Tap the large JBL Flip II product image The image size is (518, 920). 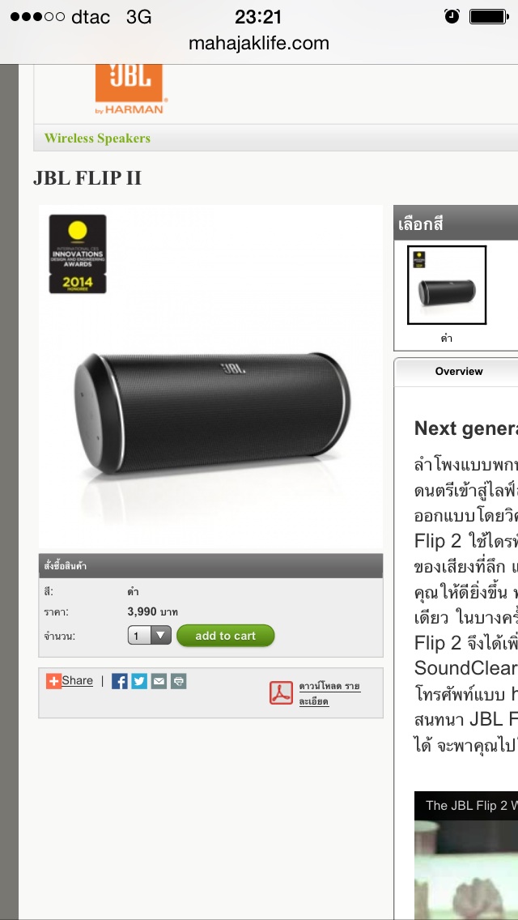210,377
